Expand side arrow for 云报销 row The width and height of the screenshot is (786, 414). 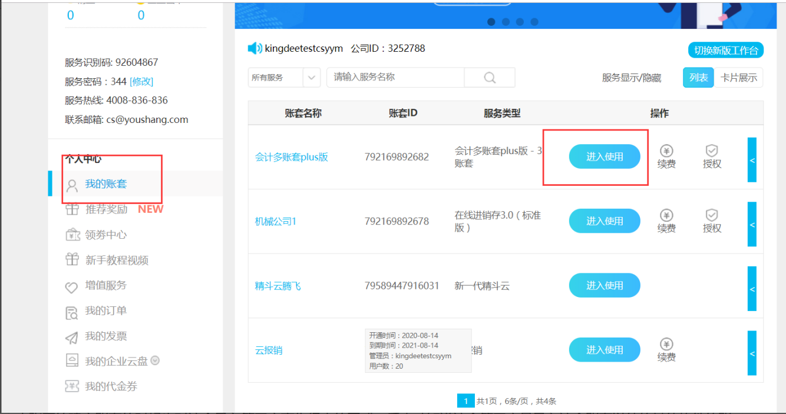pos(752,353)
